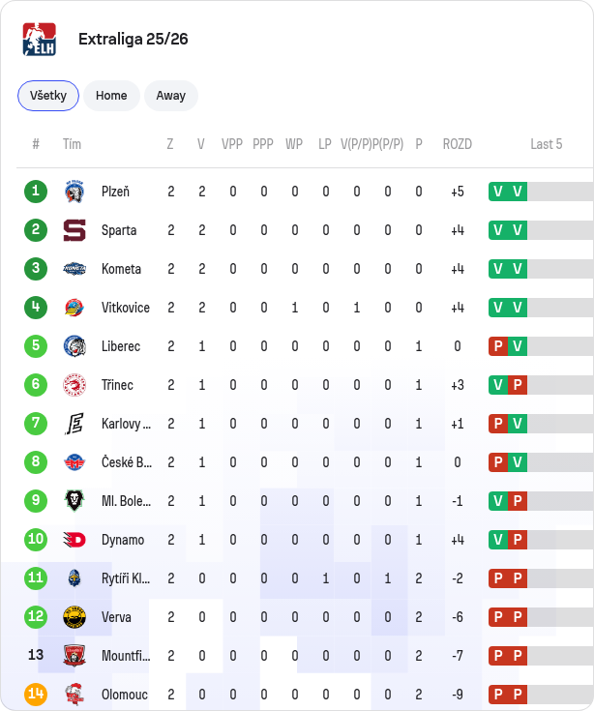This screenshot has width=594, height=711.
Task: Open the Karlovy team name link
Action: [126, 424]
